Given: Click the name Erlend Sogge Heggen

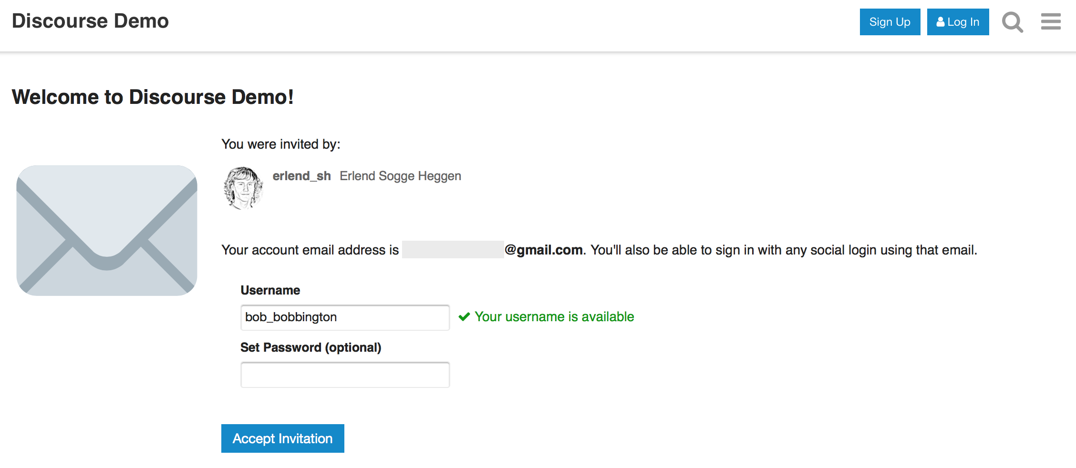Looking at the screenshot, I should coord(400,176).
